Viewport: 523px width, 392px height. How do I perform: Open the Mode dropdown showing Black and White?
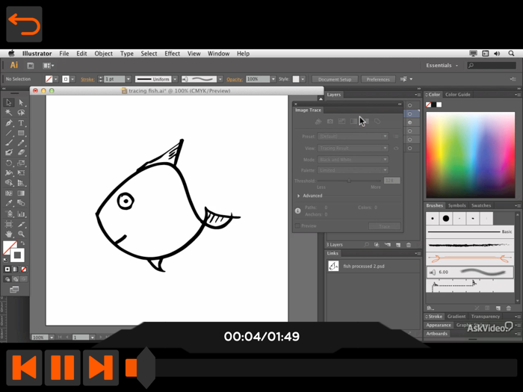tap(353, 160)
